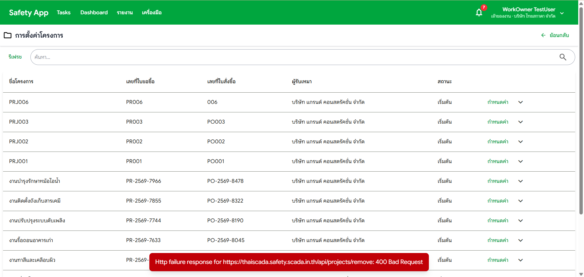The width and height of the screenshot is (584, 277).
Task: Open the WorkOwner TestUser account dropdown
Action: point(561,13)
